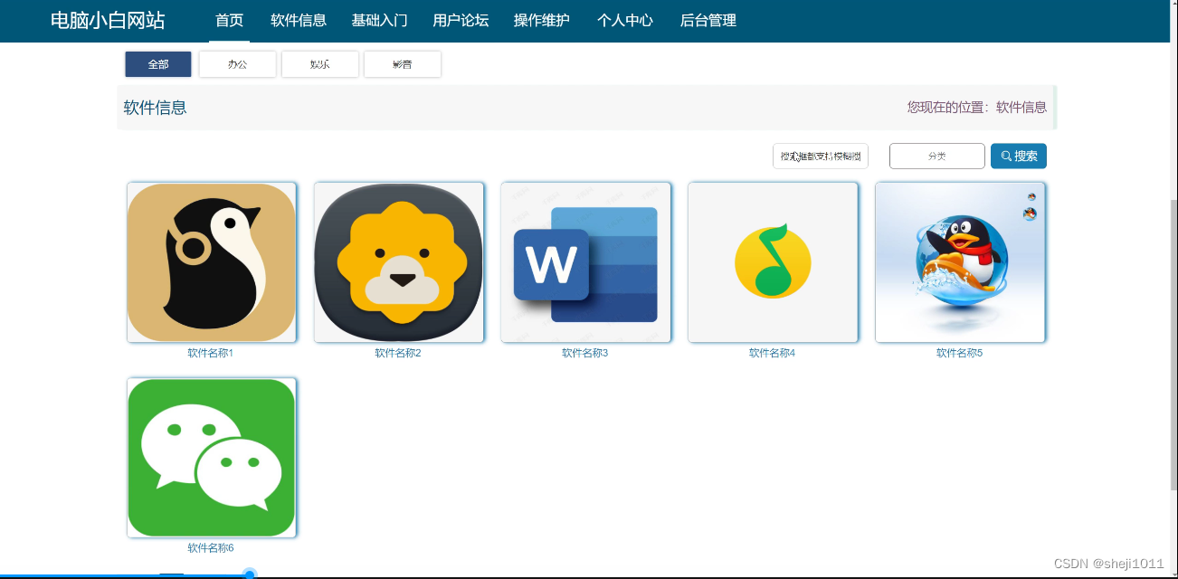Image resolution: width=1178 pixels, height=579 pixels.
Task: Open the Word app icon for 软件名称3
Action: pyautogui.click(x=586, y=262)
